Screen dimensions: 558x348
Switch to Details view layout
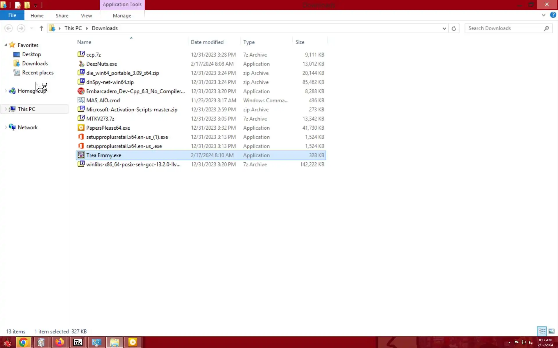click(542, 331)
